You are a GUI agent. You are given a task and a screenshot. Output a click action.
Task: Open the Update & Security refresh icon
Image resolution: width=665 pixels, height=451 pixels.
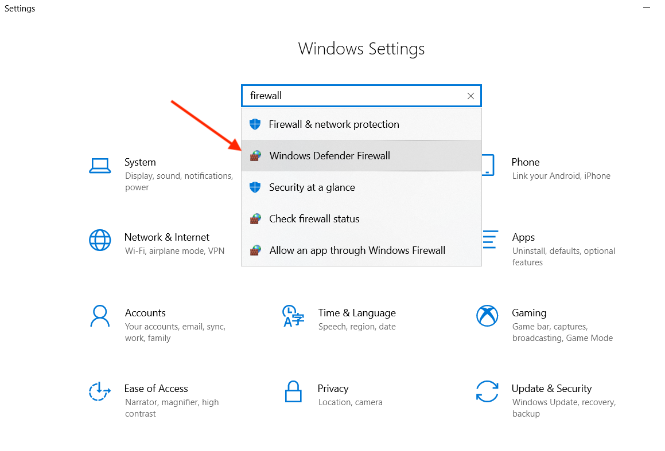pos(487,391)
